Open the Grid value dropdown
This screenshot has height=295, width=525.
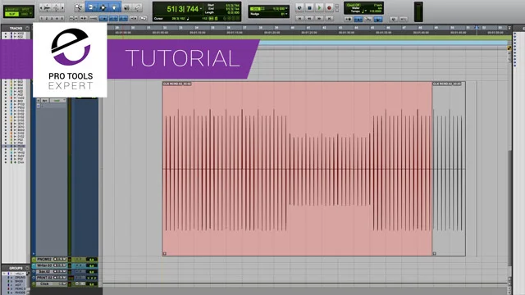click(x=286, y=8)
